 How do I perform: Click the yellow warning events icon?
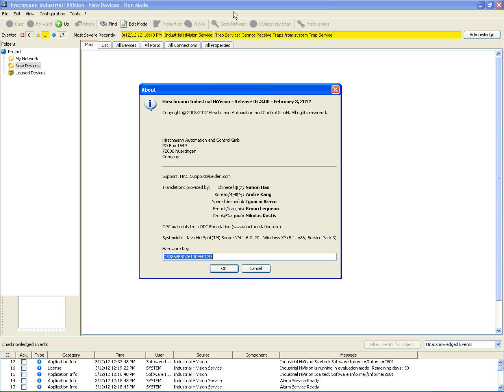(x=38, y=35)
